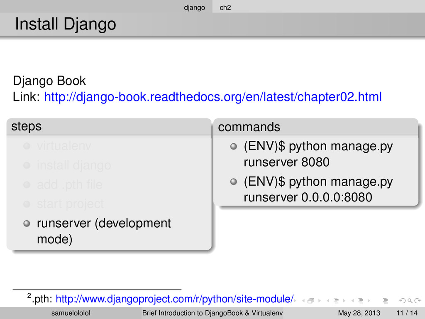
Task: Click the Django Book text line
Action: [49, 81]
